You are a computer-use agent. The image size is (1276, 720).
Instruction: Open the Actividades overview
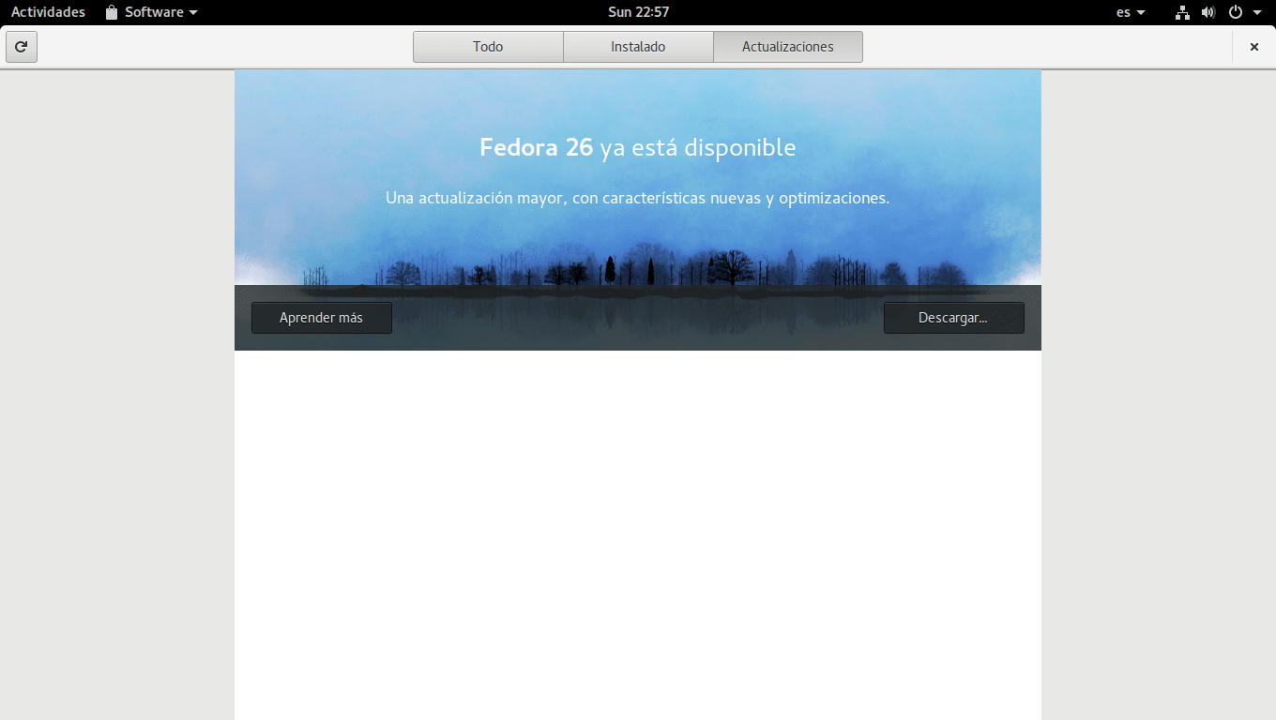point(48,12)
